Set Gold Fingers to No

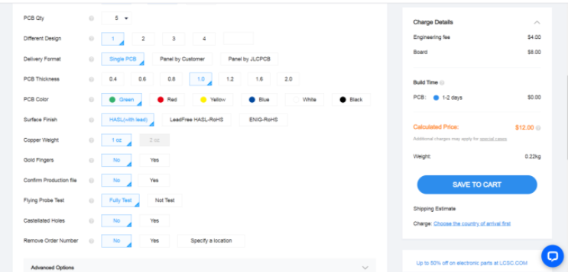[x=117, y=160]
